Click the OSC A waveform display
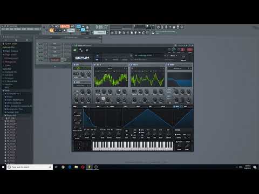 tap(111, 79)
